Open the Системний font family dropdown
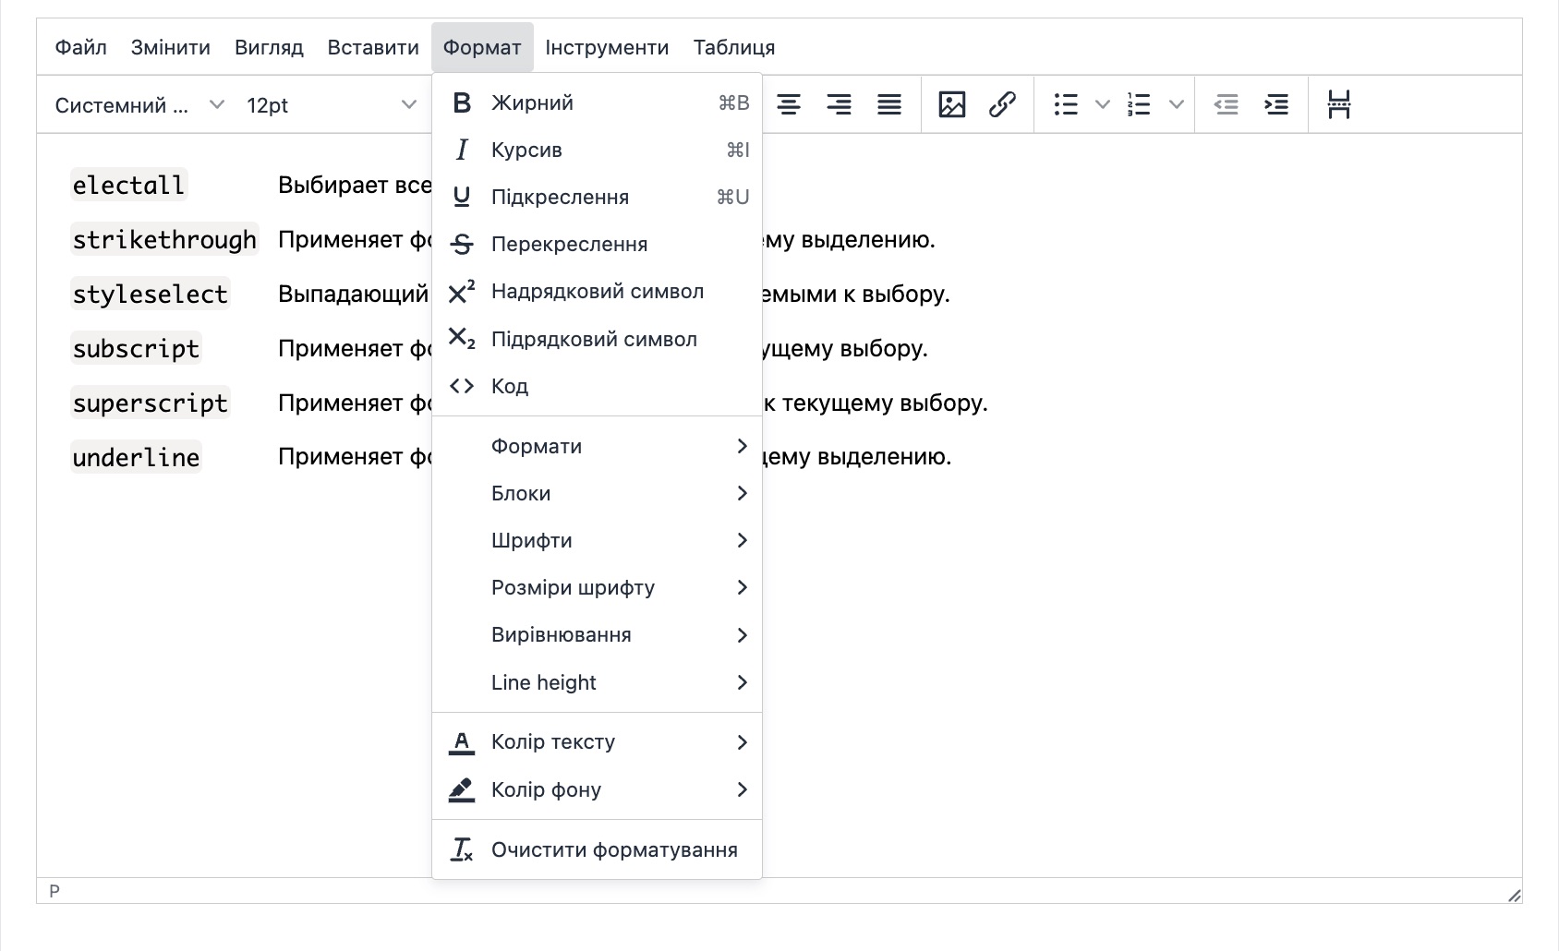The image size is (1559, 951). [139, 105]
